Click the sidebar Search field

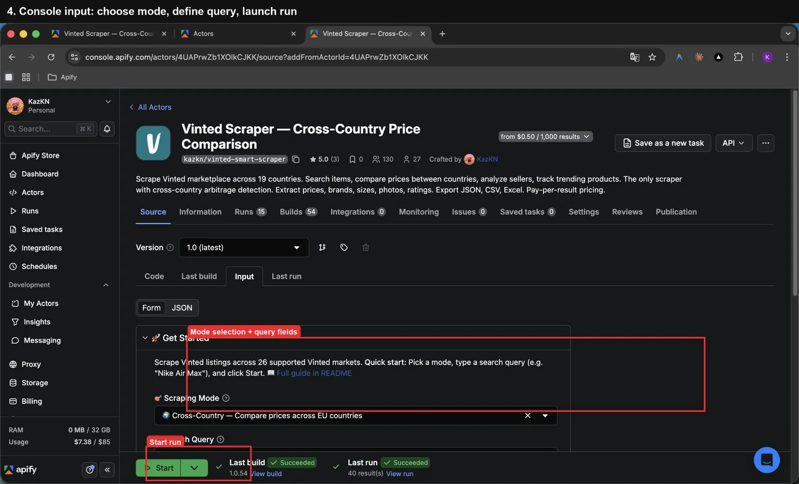(x=50, y=129)
